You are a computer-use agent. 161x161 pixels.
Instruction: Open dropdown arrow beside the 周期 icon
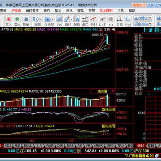click(x=41, y=19)
